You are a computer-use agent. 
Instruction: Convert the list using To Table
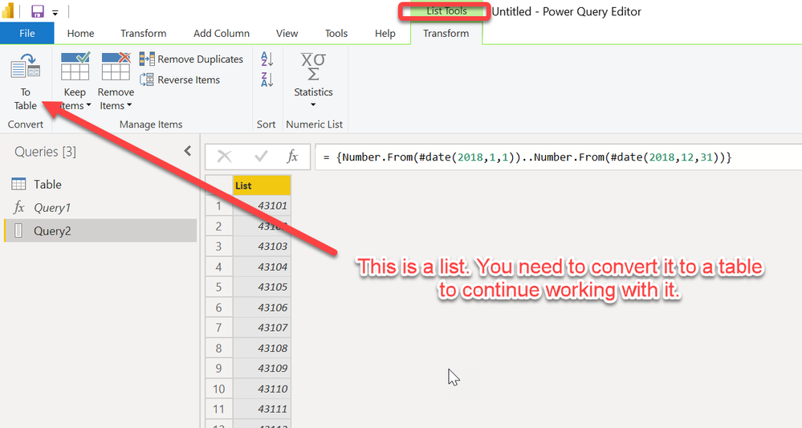(x=25, y=82)
